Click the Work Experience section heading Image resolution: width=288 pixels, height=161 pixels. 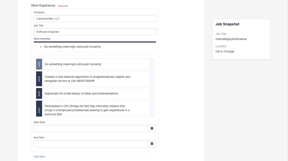tap(43, 5)
